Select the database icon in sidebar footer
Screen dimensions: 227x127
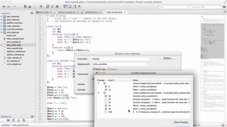[13, 120]
